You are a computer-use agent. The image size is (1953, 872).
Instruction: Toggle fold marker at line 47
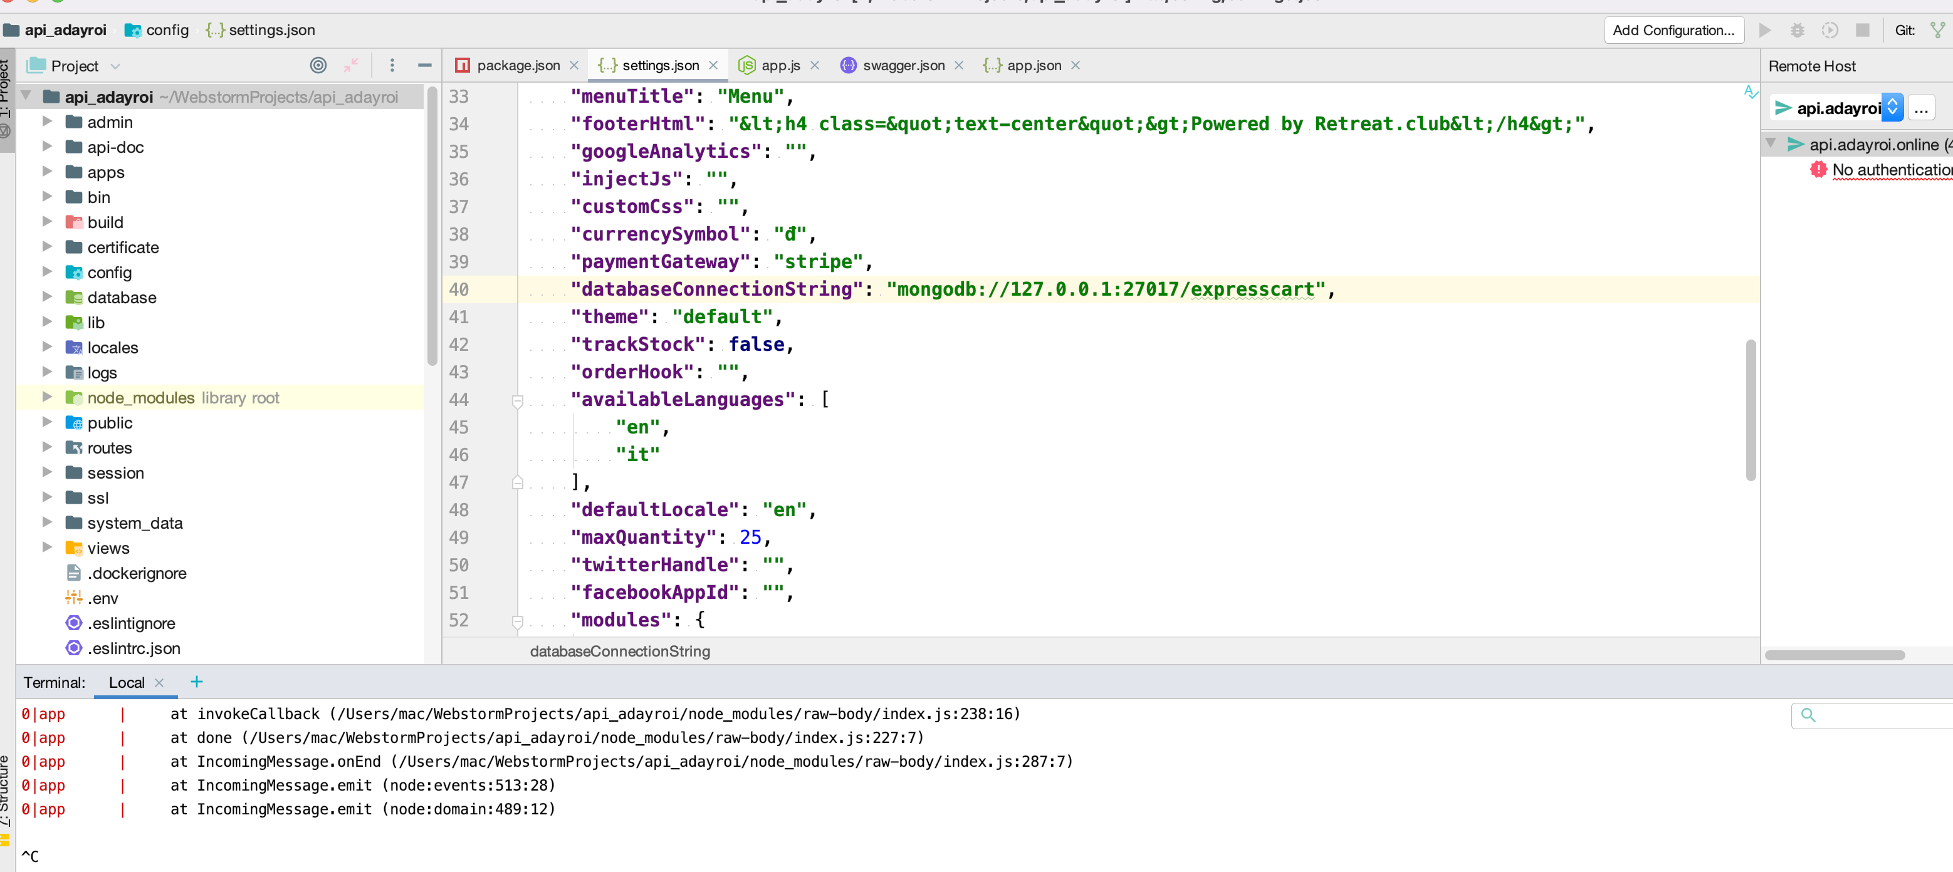518,482
